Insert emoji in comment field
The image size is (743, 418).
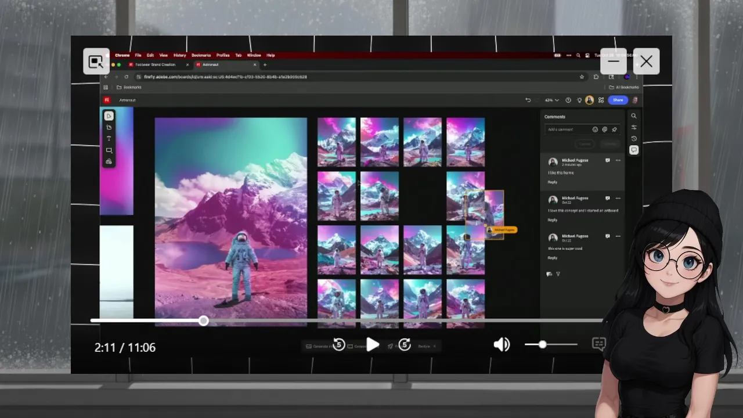(595, 129)
